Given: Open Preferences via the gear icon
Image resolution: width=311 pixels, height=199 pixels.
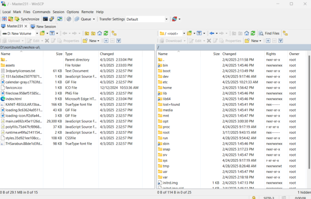Looking at the screenshot, I should [x=69, y=19].
